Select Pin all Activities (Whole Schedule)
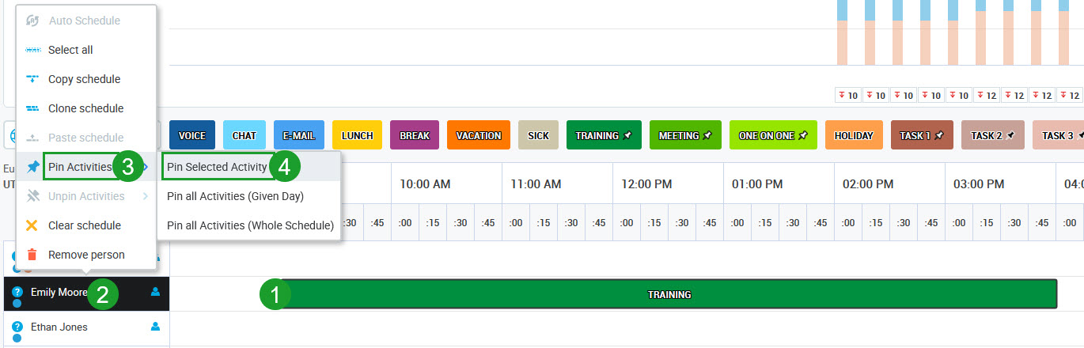 250,225
